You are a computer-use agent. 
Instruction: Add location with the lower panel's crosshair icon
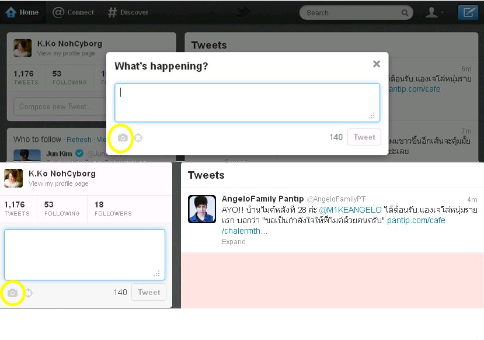(x=29, y=293)
